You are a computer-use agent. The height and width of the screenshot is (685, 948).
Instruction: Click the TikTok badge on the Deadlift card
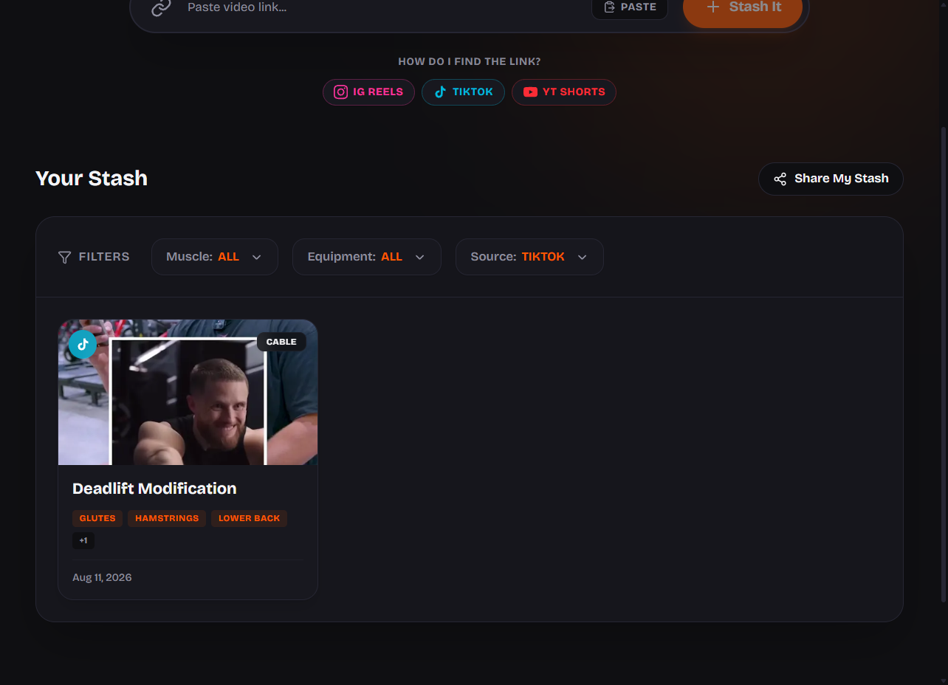[x=83, y=344]
